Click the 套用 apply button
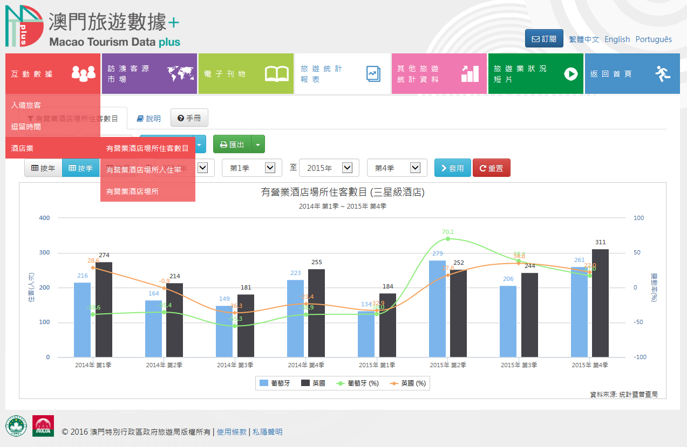Viewport: 687px width, 447px height. (452, 168)
